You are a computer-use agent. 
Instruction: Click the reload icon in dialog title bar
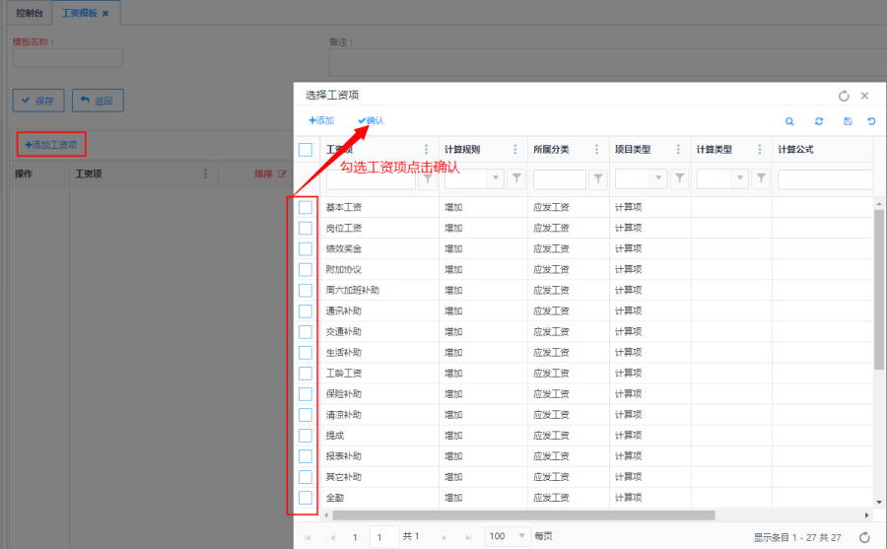pyautogui.click(x=844, y=96)
